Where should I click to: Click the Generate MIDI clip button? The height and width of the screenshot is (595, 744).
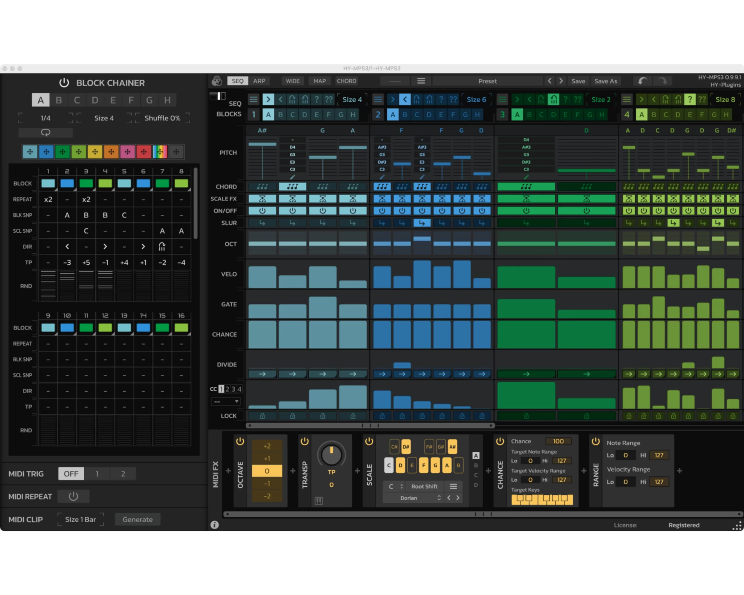pyautogui.click(x=137, y=519)
